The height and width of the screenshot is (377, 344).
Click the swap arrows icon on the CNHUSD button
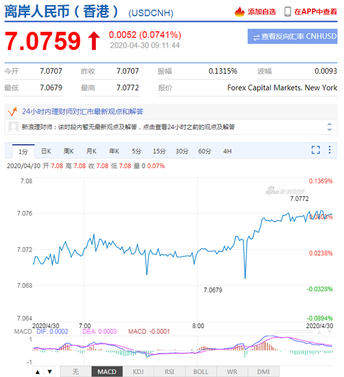(x=256, y=38)
